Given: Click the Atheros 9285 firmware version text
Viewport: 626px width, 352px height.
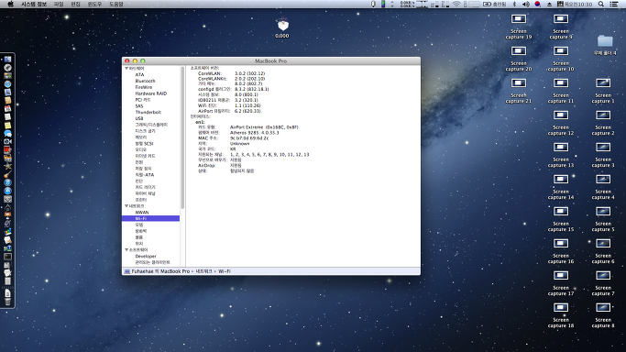Looking at the screenshot, I should click(x=254, y=133).
